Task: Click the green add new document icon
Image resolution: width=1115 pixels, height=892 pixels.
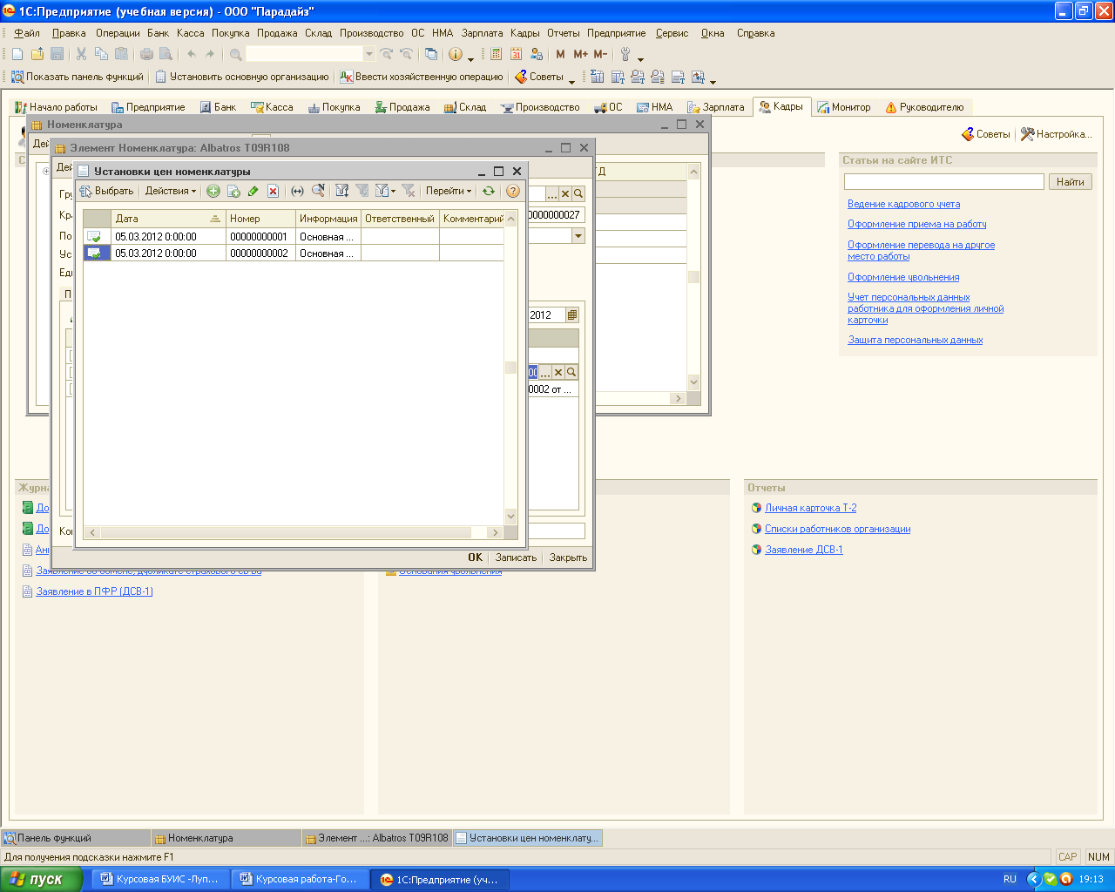Action: click(x=213, y=192)
